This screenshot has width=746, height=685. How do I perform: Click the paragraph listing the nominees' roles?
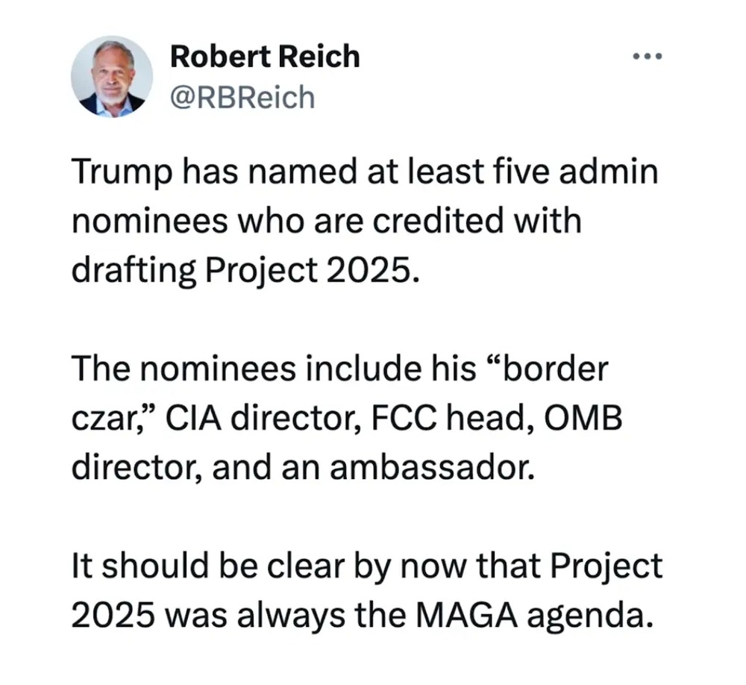[347, 417]
